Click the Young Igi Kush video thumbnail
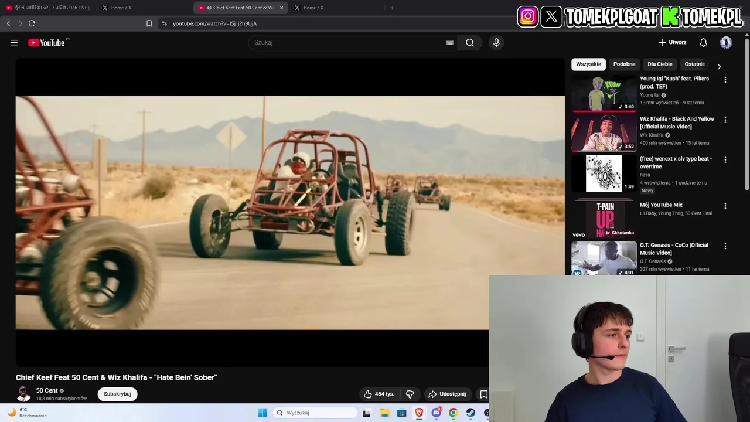Viewport: 750px width, 422px height. pos(604,93)
